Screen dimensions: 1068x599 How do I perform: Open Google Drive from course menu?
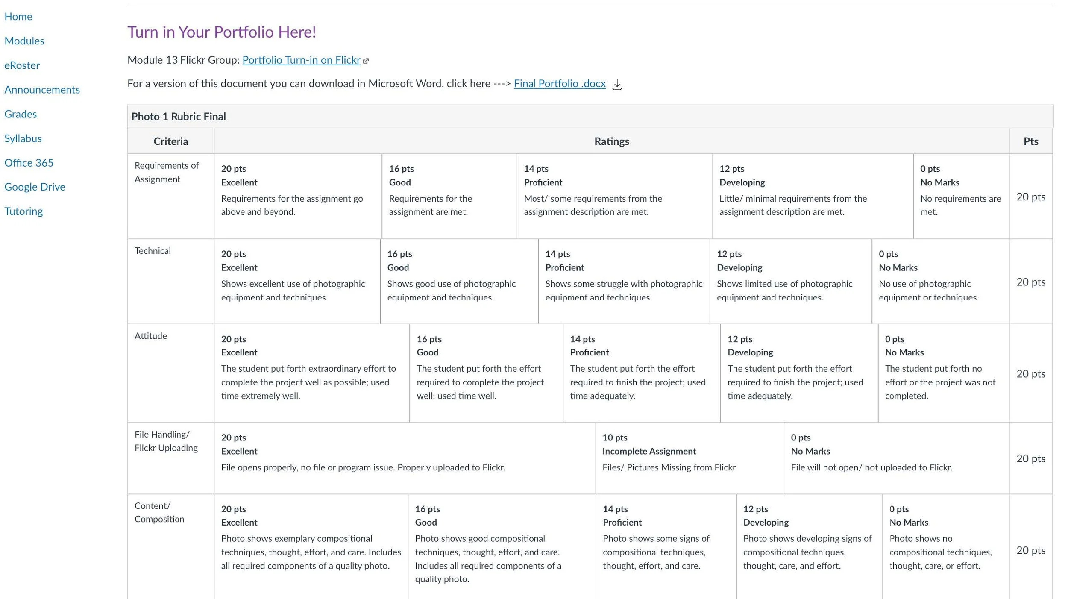point(35,186)
